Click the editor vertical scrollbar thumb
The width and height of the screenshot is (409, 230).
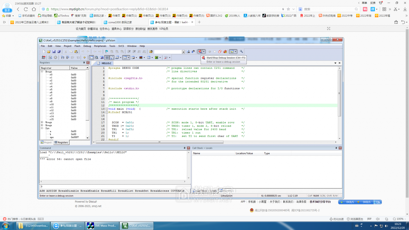[x=339, y=93]
